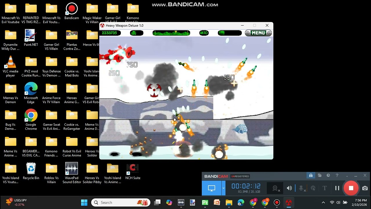This screenshot has height=209, width=371.
Task: Select the Plantas Contra Zo... folder
Action: click(x=72, y=40)
